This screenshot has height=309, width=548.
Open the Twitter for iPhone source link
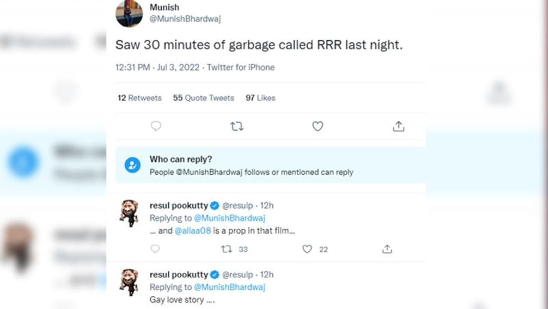point(241,67)
